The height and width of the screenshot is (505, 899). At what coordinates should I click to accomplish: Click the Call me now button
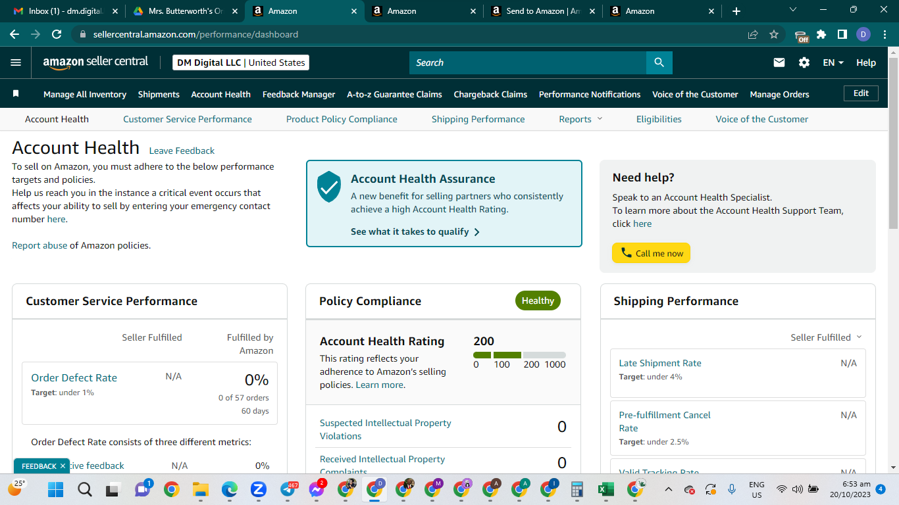point(651,253)
